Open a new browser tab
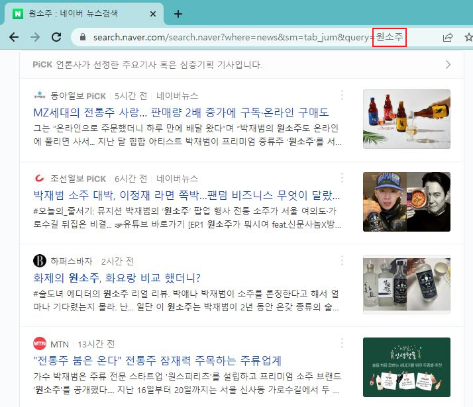473x407 pixels. click(178, 14)
